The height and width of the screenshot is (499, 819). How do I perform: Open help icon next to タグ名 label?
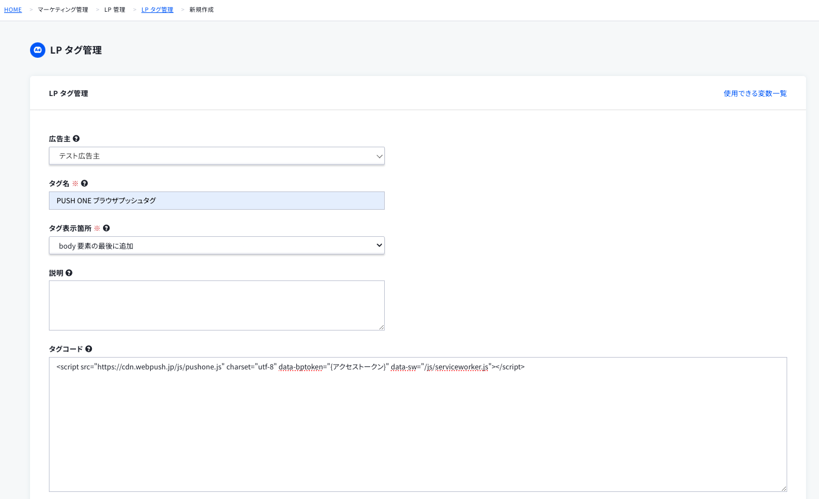pyautogui.click(x=84, y=184)
